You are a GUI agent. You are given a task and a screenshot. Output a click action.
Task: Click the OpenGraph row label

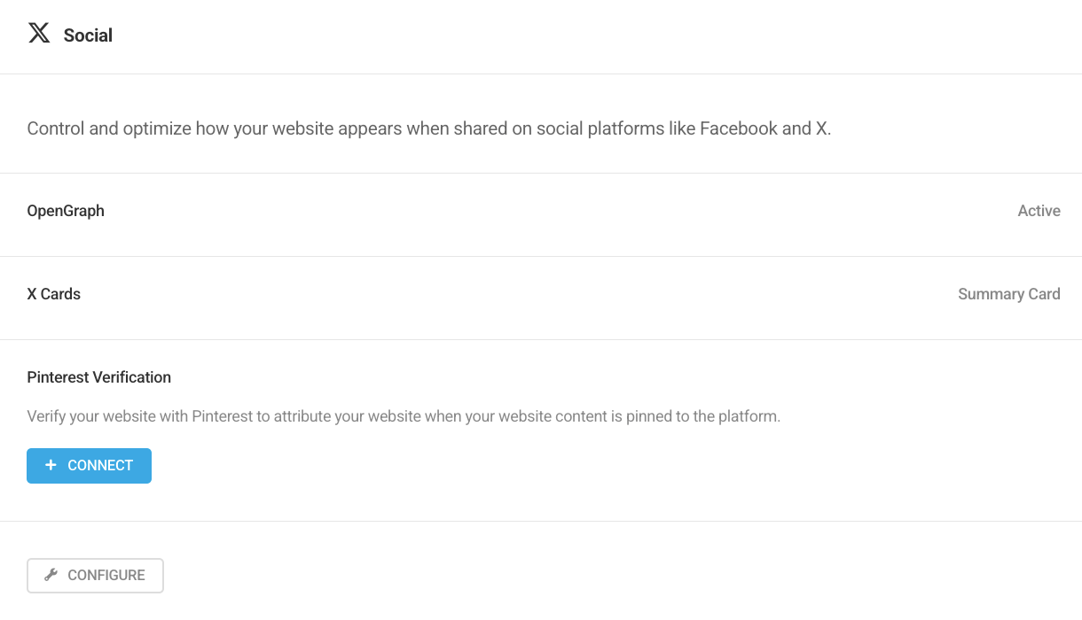click(66, 211)
